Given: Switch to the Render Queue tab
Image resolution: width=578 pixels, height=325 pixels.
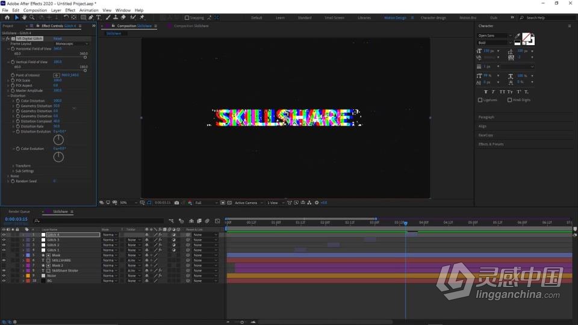Looking at the screenshot, I should (x=19, y=212).
